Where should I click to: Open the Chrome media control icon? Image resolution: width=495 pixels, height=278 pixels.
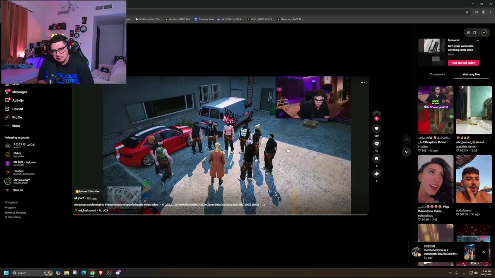tap(476, 12)
